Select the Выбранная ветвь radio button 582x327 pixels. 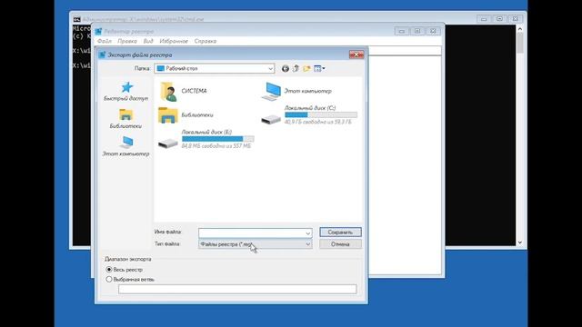click(x=109, y=279)
